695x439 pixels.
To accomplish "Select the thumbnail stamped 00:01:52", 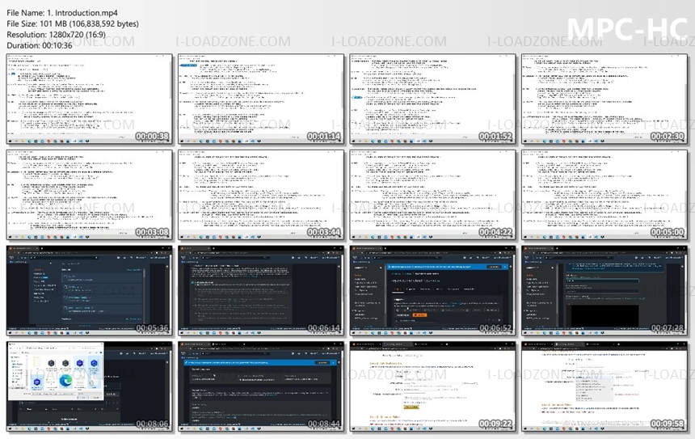I will coord(432,99).
